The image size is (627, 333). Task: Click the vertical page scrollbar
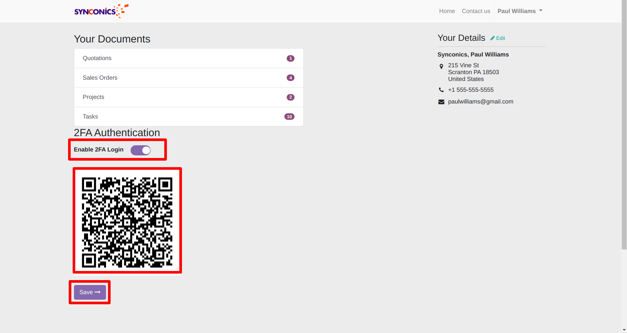click(624, 131)
